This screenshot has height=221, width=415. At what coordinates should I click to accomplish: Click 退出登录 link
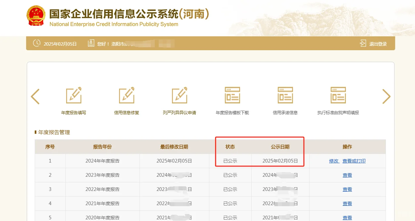[x=378, y=44]
